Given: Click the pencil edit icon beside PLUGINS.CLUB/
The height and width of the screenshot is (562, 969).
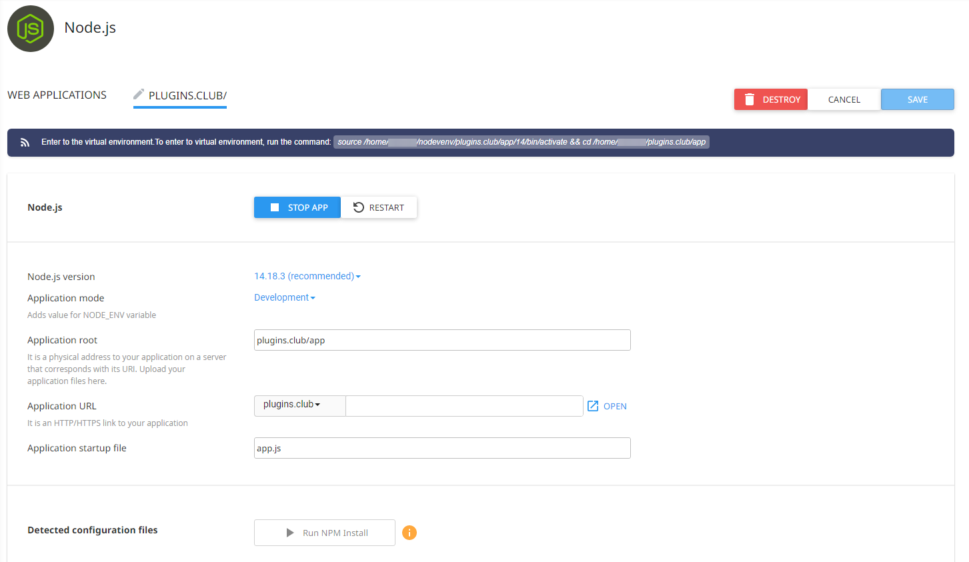Looking at the screenshot, I should pyautogui.click(x=139, y=94).
